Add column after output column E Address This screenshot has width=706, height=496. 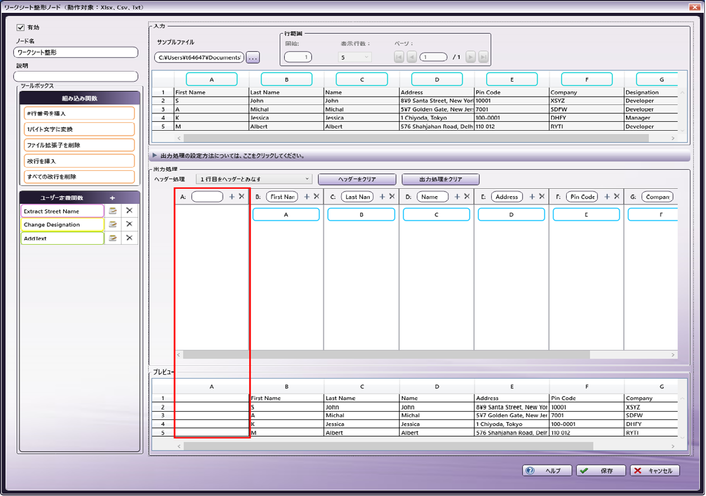tap(532, 197)
